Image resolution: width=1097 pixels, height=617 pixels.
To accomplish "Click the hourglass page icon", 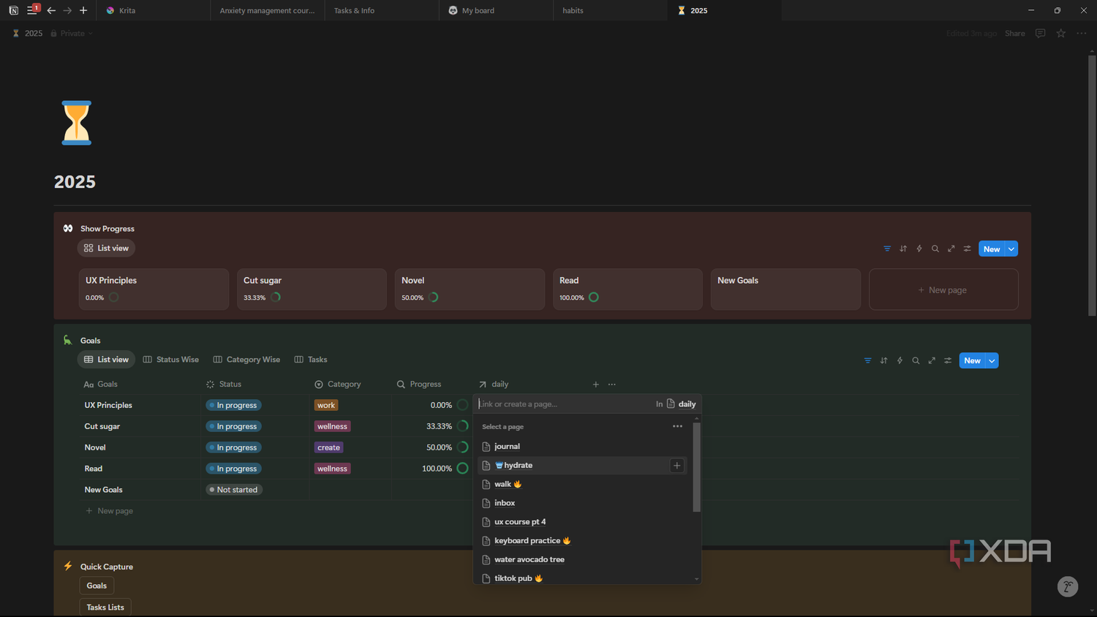I will pyautogui.click(x=76, y=123).
